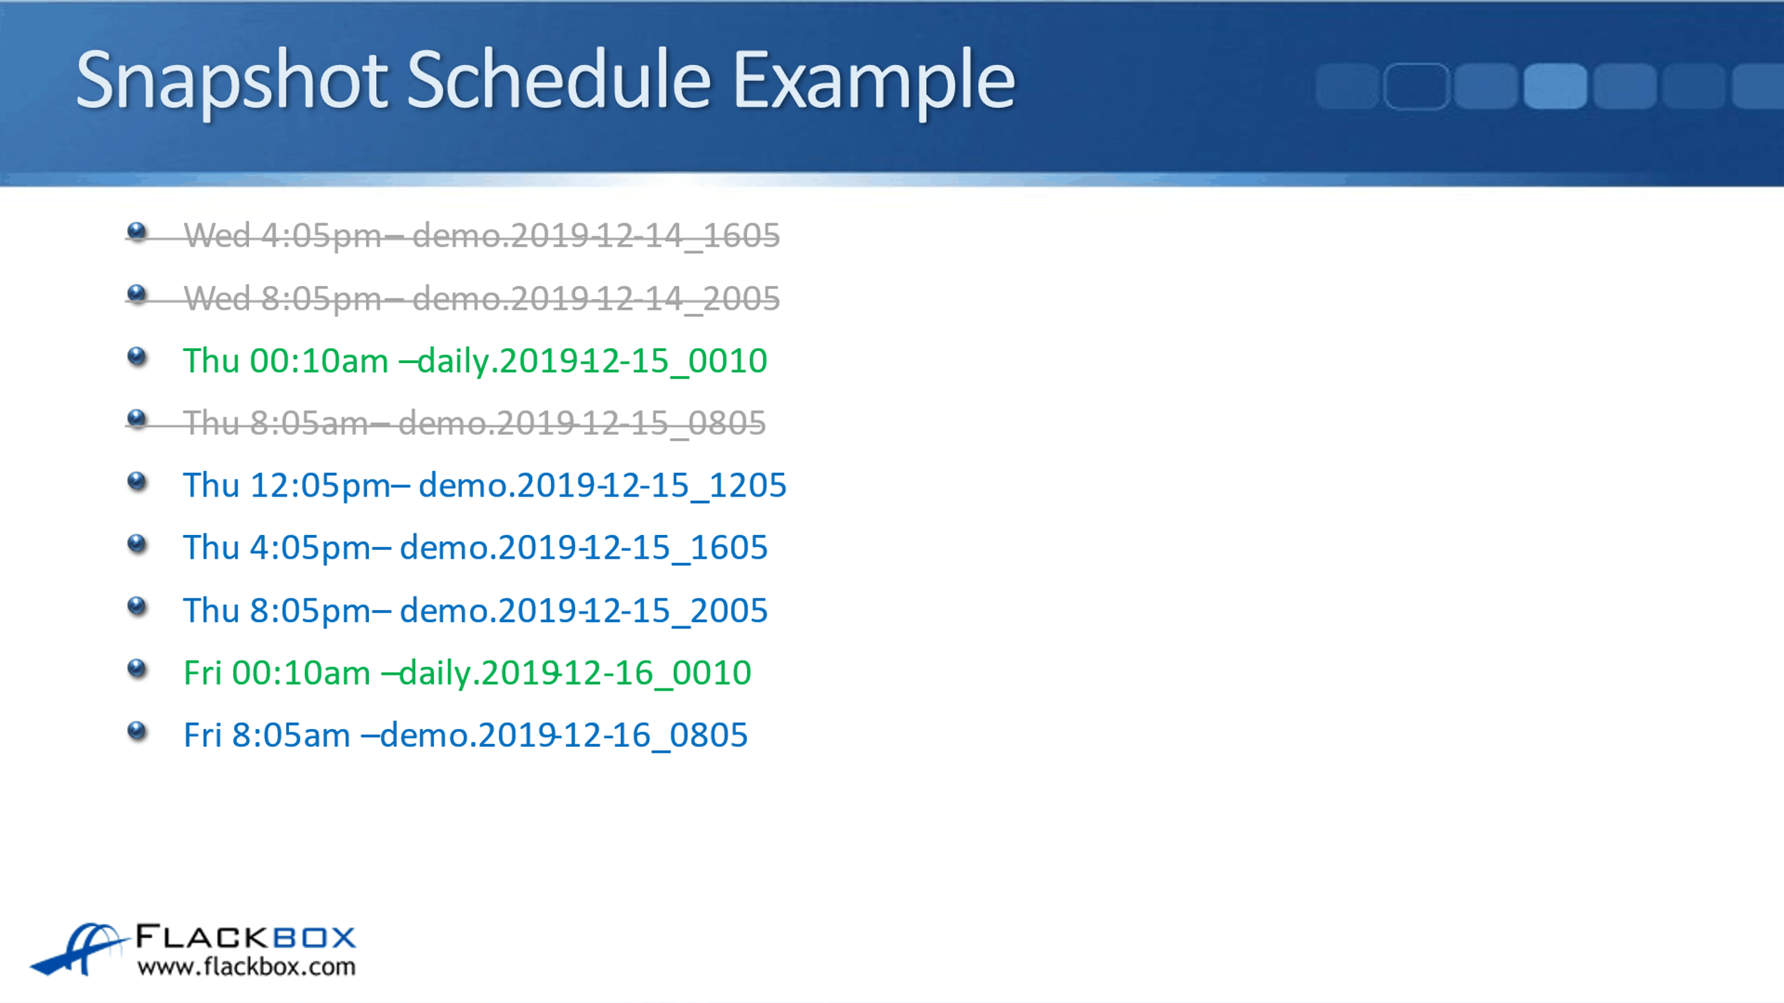Click the bullet next to Wed 8:05pm line
1784x1003 pixels.
(136, 294)
